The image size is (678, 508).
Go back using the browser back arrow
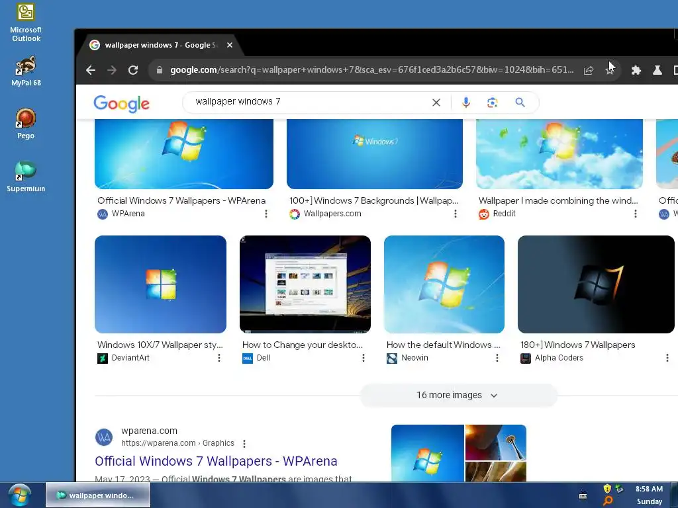90,70
